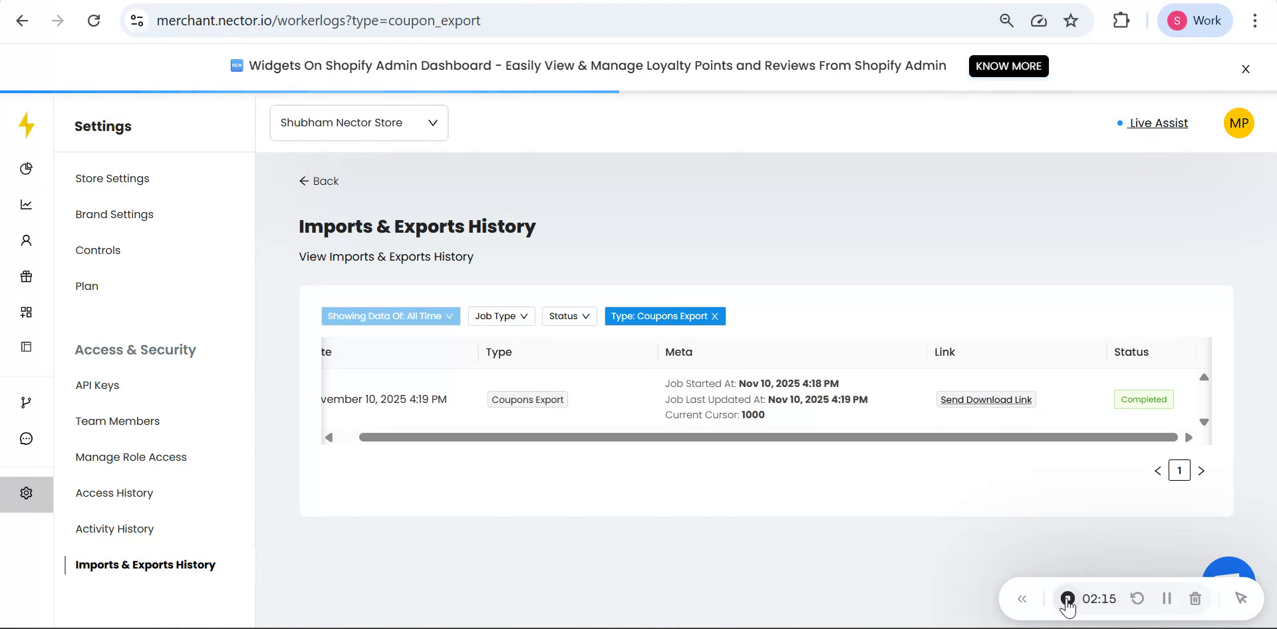Open the Shubham Nector Store selector
Screen dimensions: 1277x629
coord(358,123)
